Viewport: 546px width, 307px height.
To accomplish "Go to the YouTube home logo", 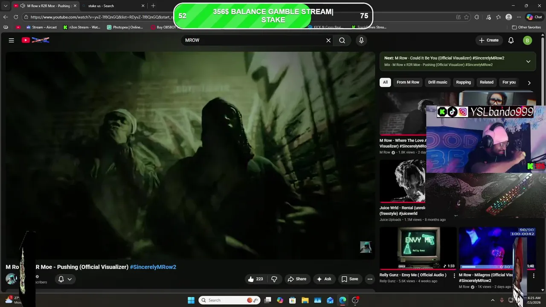I will pyautogui.click(x=35, y=40).
